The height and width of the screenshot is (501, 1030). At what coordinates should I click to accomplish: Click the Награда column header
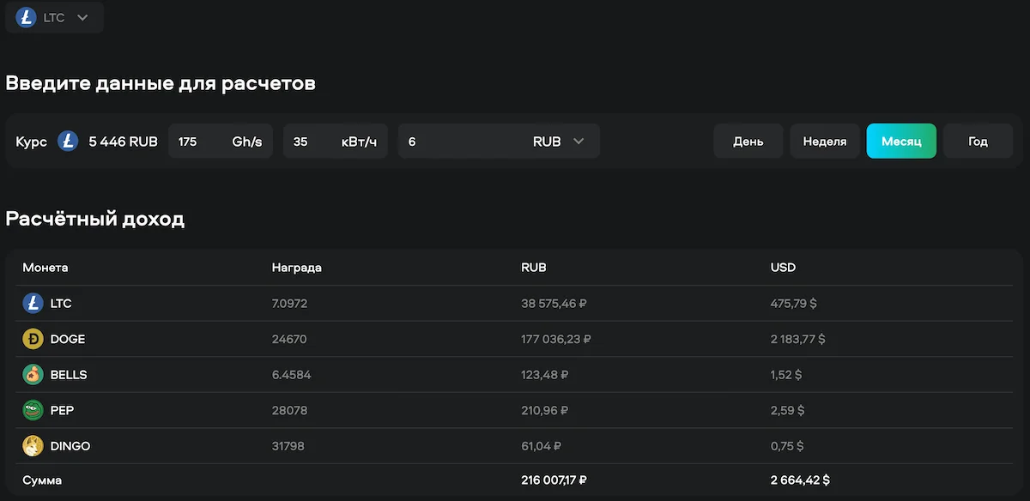click(297, 268)
